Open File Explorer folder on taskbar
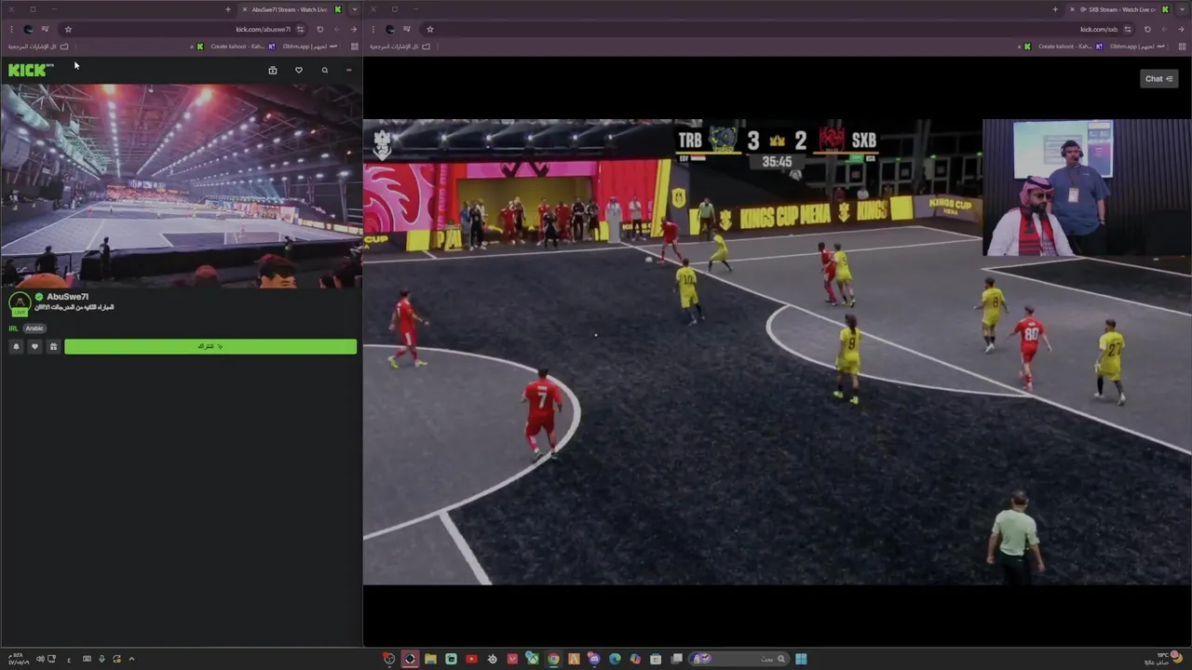Screen dimensions: 1192x670 pyautogui.click(x=430, y=659)
